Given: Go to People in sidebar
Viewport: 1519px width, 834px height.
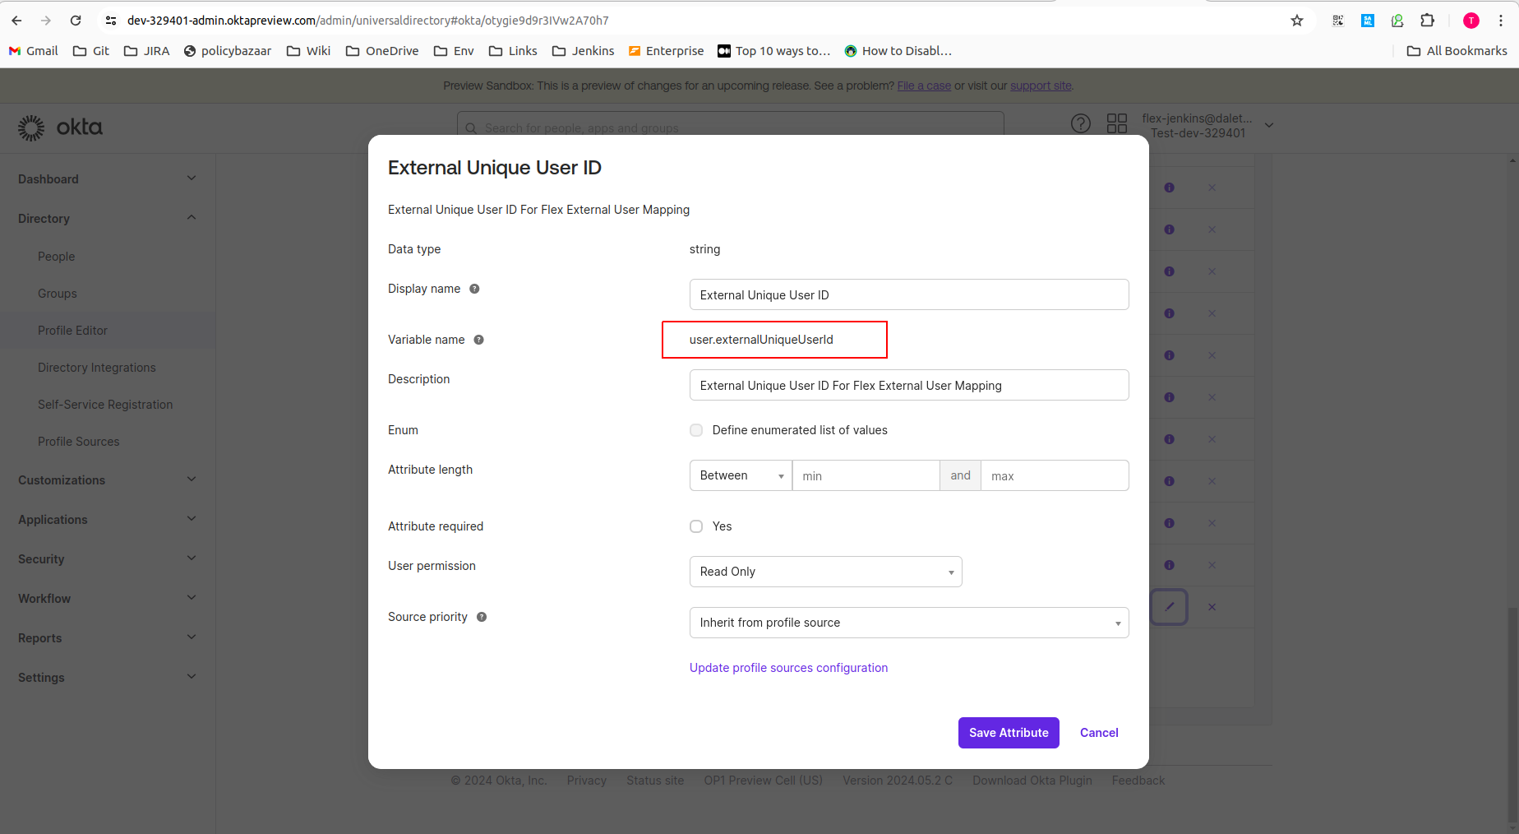Looking at the screenshot, I should [x=56, y=257].
